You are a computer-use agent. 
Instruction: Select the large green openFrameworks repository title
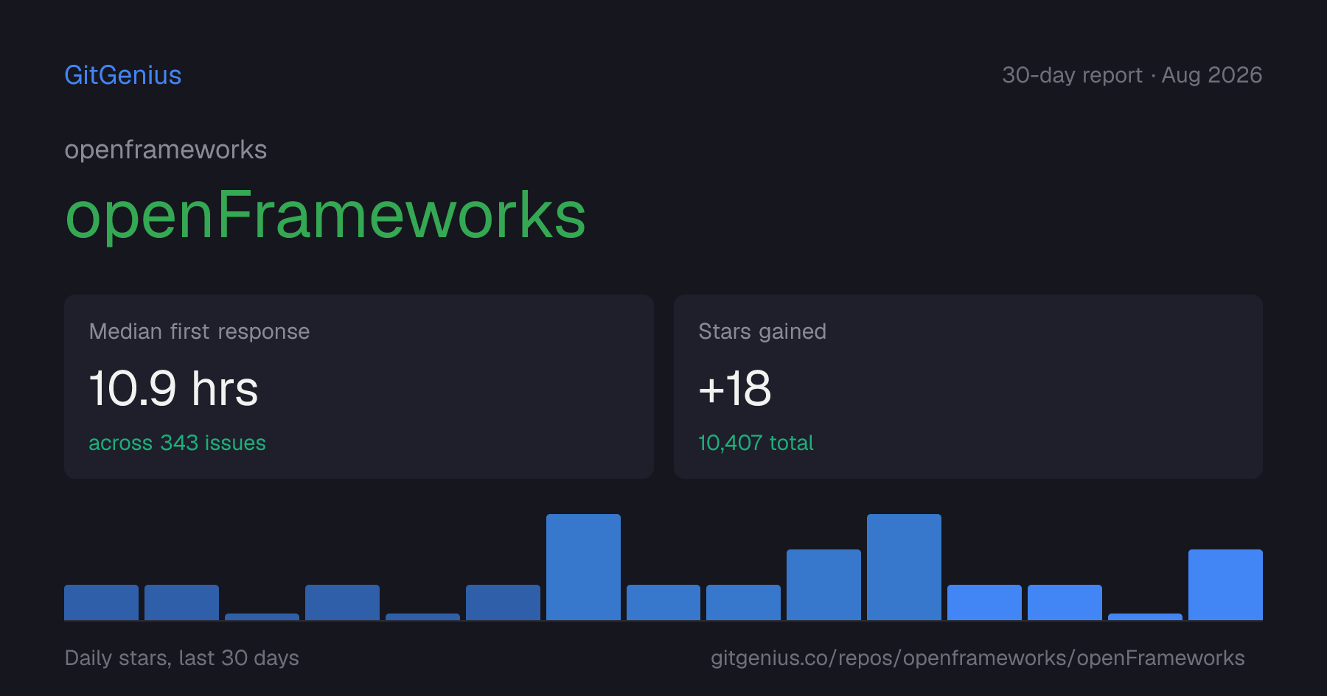coord(325,215)
